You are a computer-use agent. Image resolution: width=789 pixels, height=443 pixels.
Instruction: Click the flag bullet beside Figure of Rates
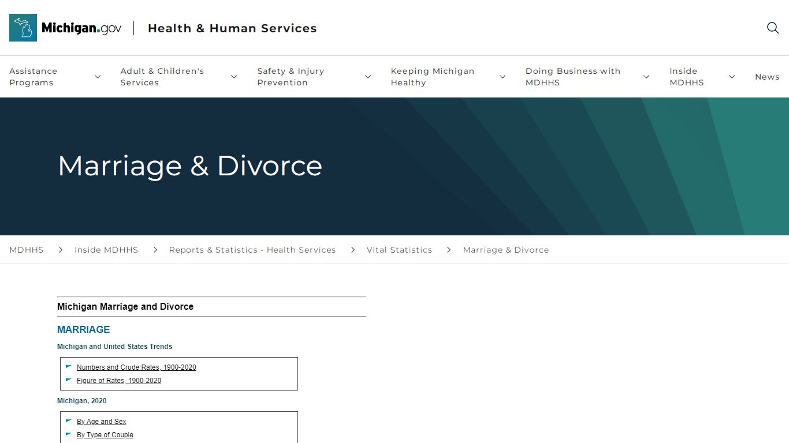click(69, 380)
